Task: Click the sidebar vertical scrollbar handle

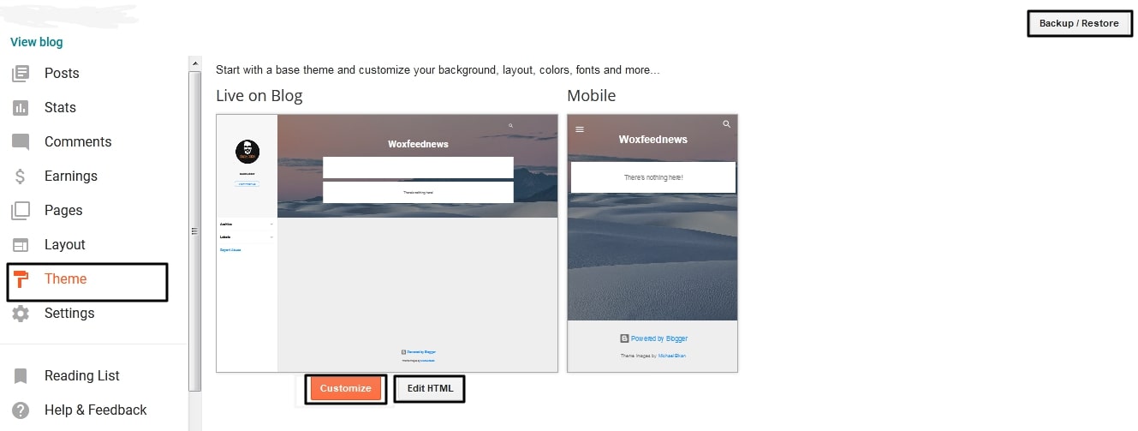Action: coord(194,230)
